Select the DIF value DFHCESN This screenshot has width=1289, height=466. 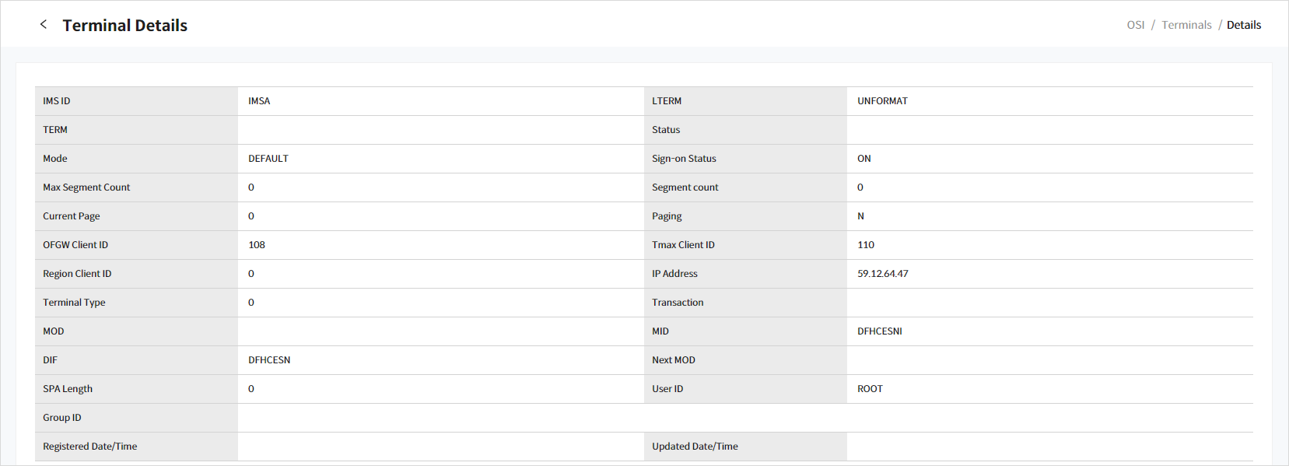coord(269,360)
